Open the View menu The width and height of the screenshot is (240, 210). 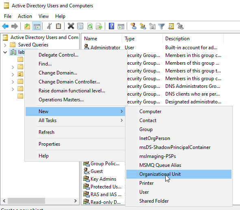pyautogui.click(x=43, y=16)
